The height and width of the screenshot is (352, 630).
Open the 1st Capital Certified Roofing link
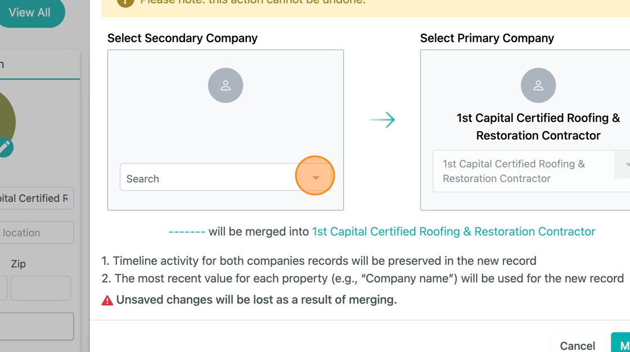(x=453, y=231)
